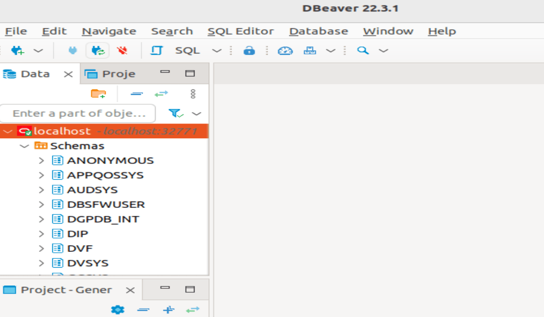Open the database dashboard gauge icon
The width and height of the screenshot is (544, 317).
(x=286, y=50)
